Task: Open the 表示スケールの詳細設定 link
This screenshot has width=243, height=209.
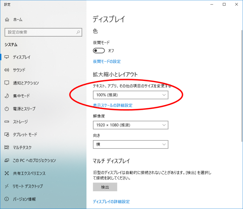Action: (113, 106)
